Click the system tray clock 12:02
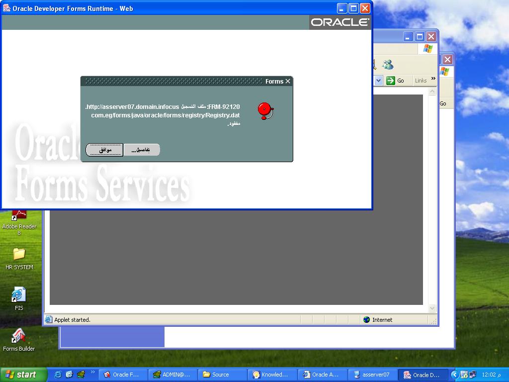The width and height of the screenshot is (509, 382). pos(491,375)
